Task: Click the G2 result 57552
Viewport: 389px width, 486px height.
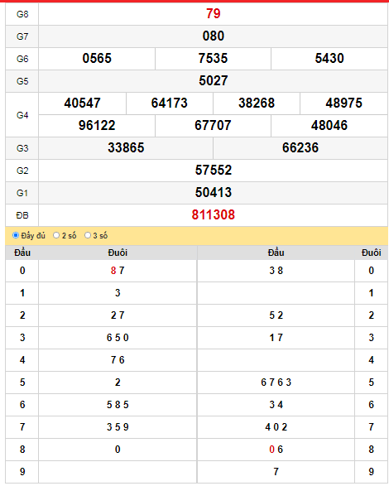Action: pyautogui.click(x=214, y=170)
